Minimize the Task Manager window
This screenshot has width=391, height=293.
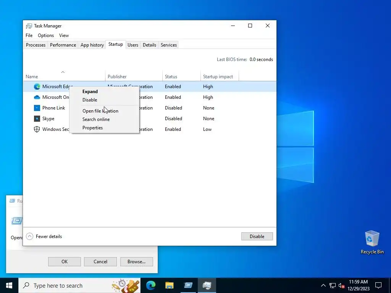click(x=233, y=26)
